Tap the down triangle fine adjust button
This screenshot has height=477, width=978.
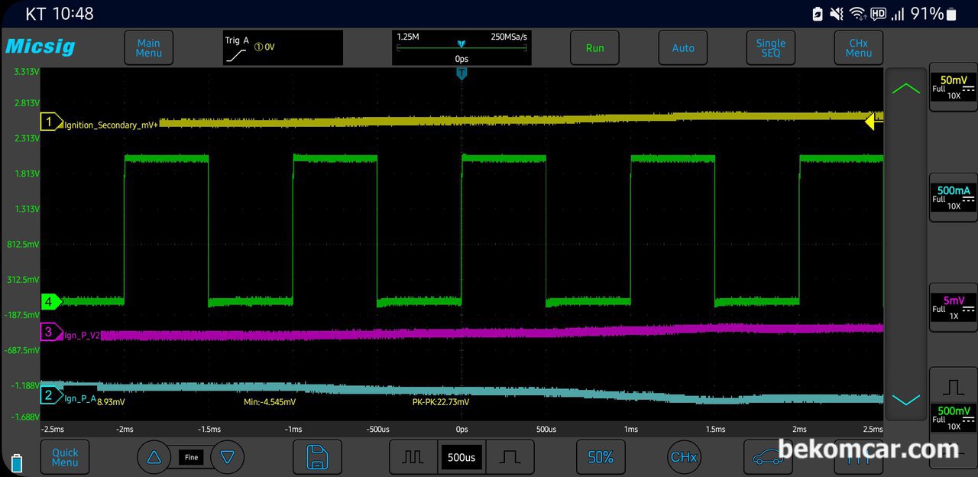pos(227,457)
